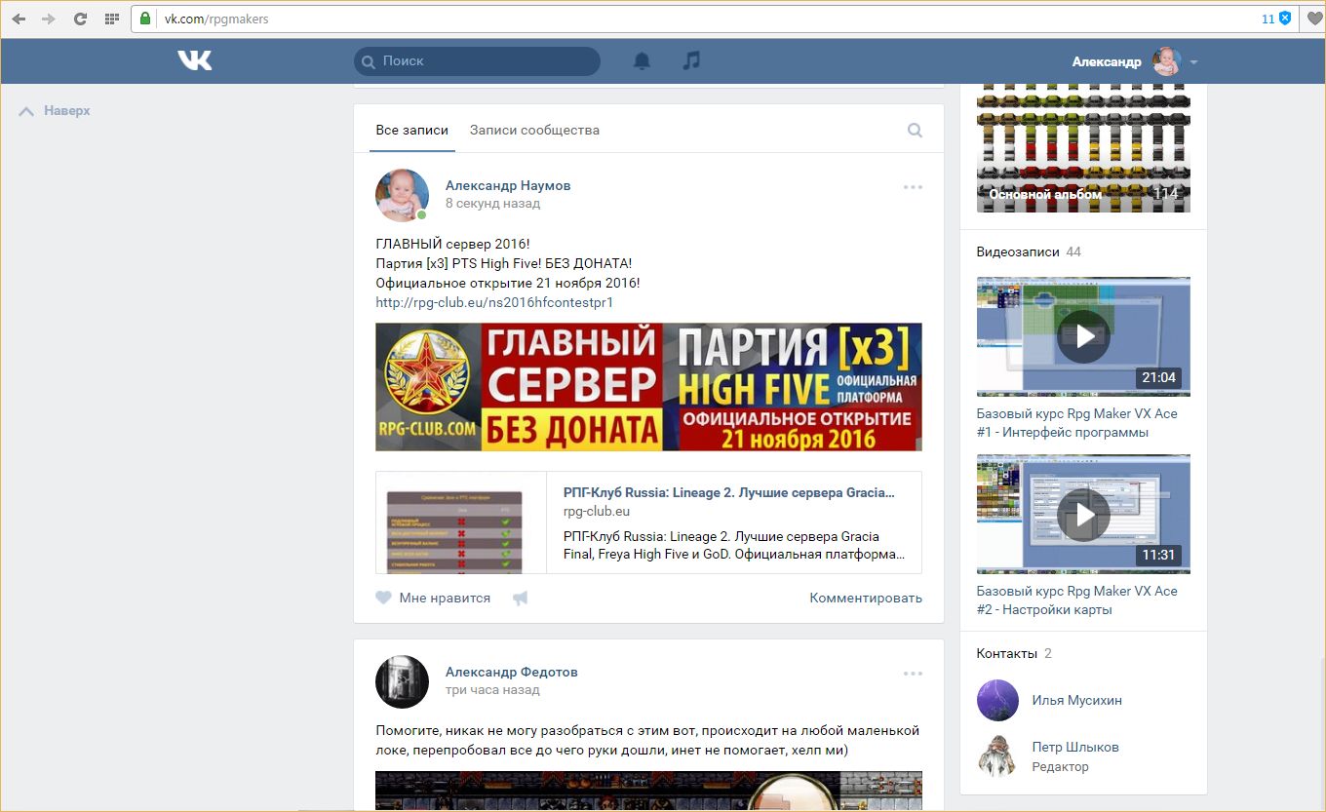1326x812 pixels.
Task: Open browser apps grid icon
Action: pos(112,19)
